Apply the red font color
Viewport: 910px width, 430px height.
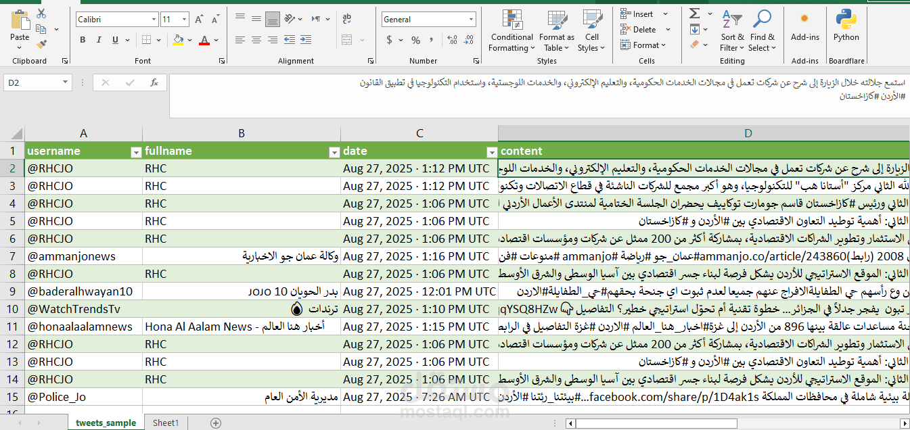(204, 40)
